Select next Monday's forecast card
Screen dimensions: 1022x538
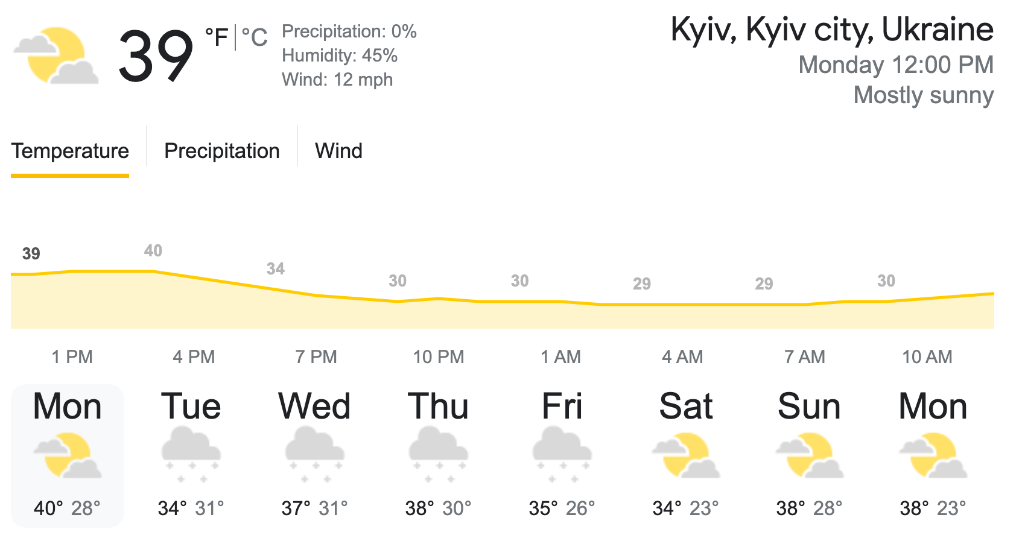click(933, 452)
